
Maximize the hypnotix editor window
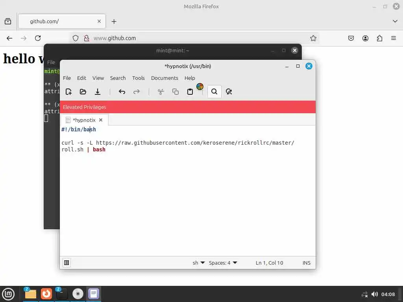tap(298, 66)
